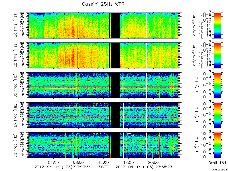Click the "SCET" label below the time axis
228x171 pixels.
click(x=103, y=167)
